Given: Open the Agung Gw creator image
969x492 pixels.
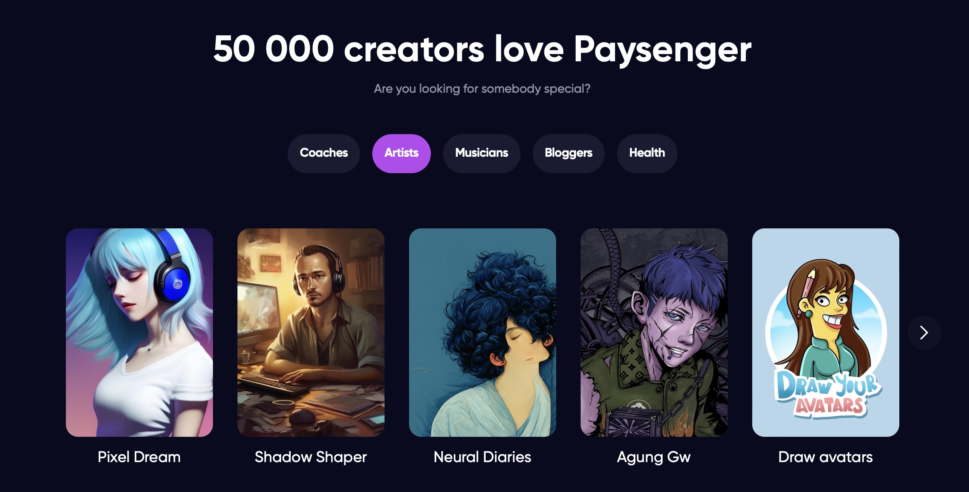Looking at the screenshot, I should pyautogui.click(x=654, y=333).
